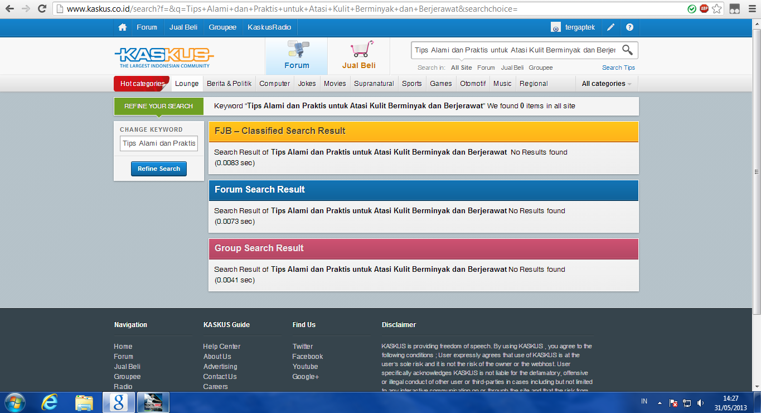Select Lounge category
The image size is (761, 413).
[x=187, y=84]
